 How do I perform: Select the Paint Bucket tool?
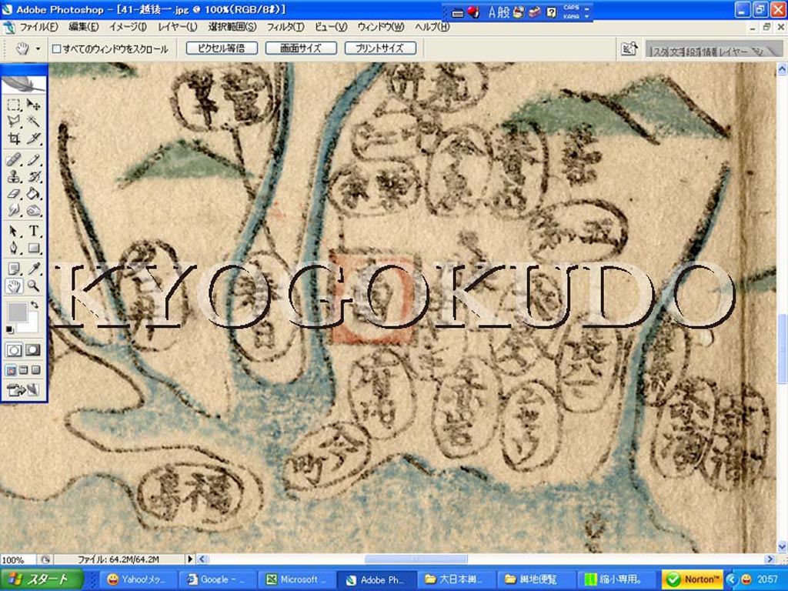[x=33, y=193]
